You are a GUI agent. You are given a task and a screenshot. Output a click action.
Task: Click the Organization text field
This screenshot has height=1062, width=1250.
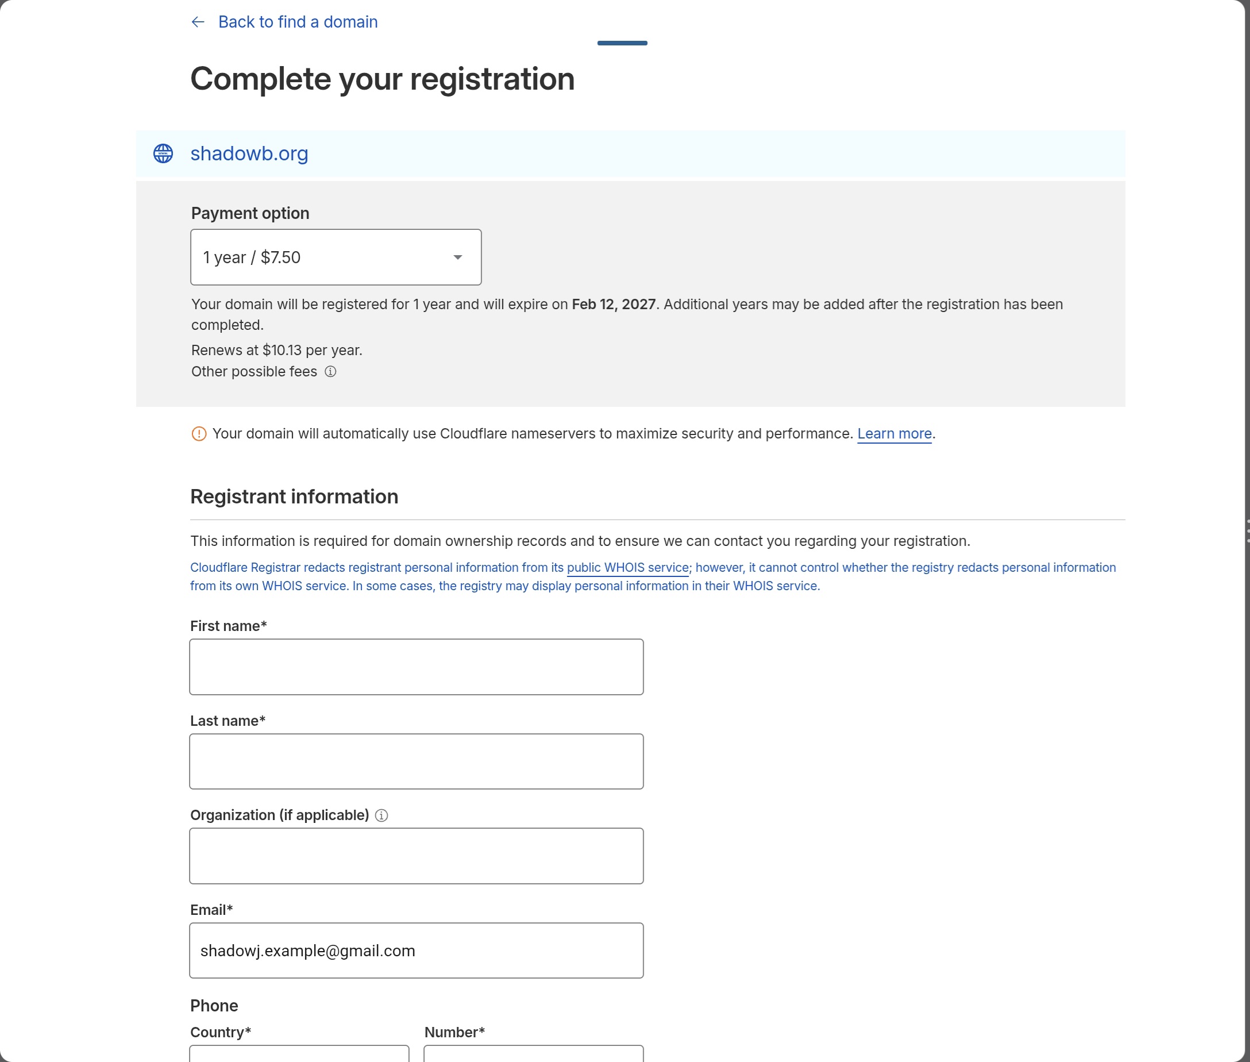pos(416,856)
